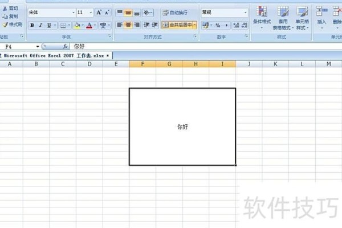Image resolution: width=342 pixels, height=228 pixels.
Task: Click the merged cell containing 你好
Action: 182,127
